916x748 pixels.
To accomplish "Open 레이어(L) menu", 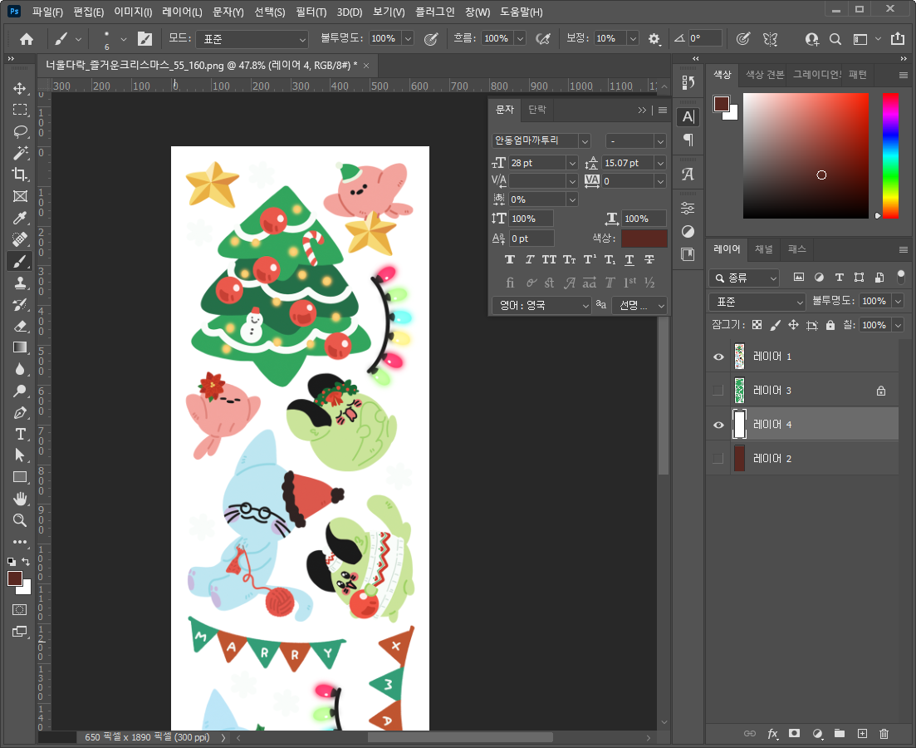I will click(x=182, y=12).
